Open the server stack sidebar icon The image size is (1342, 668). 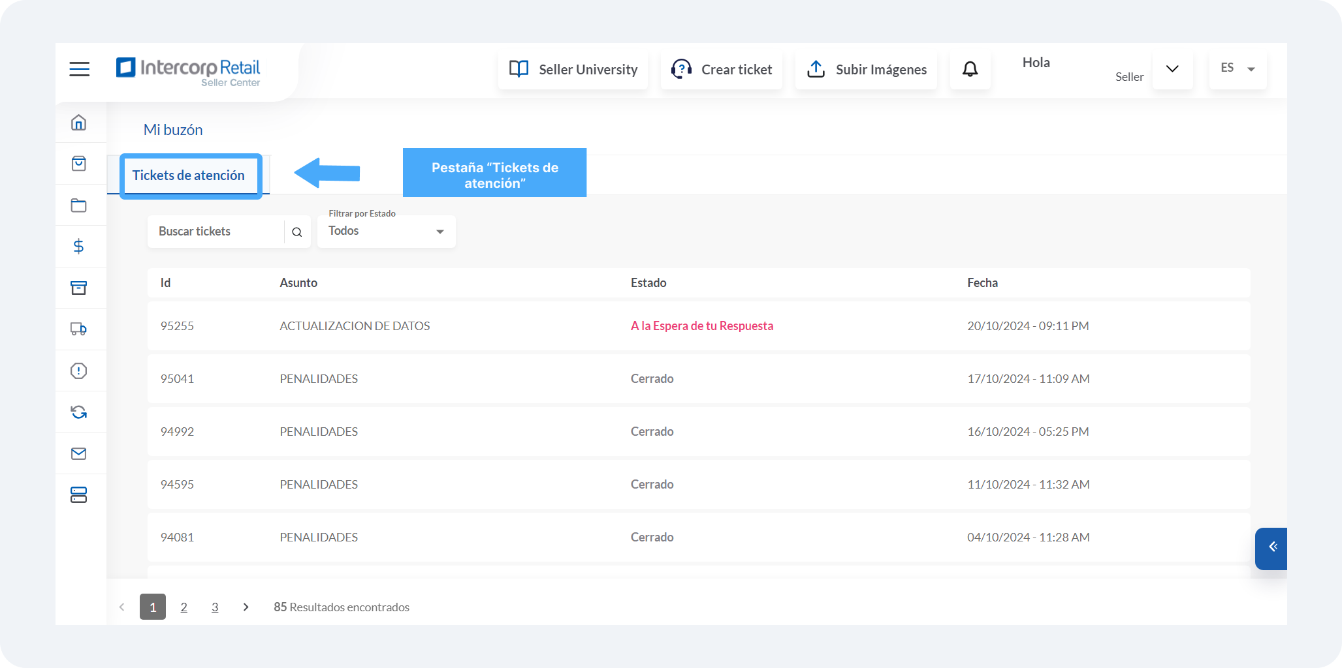tap(78, 494)
